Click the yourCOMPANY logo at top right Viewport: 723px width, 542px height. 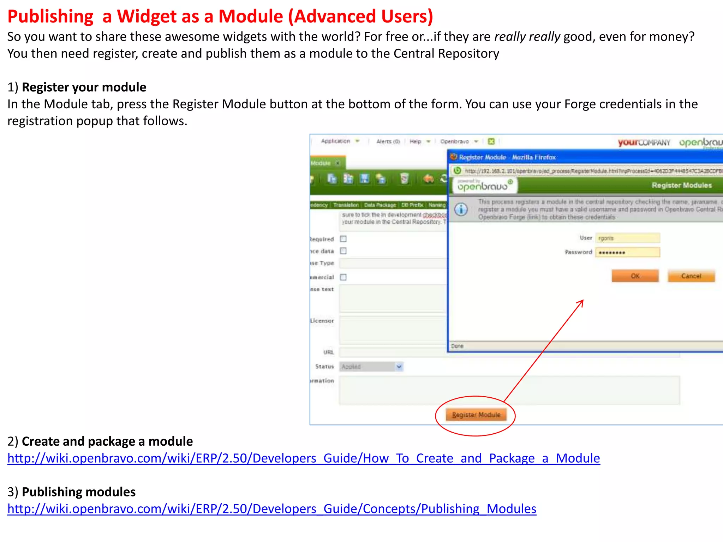click(644, 142)
